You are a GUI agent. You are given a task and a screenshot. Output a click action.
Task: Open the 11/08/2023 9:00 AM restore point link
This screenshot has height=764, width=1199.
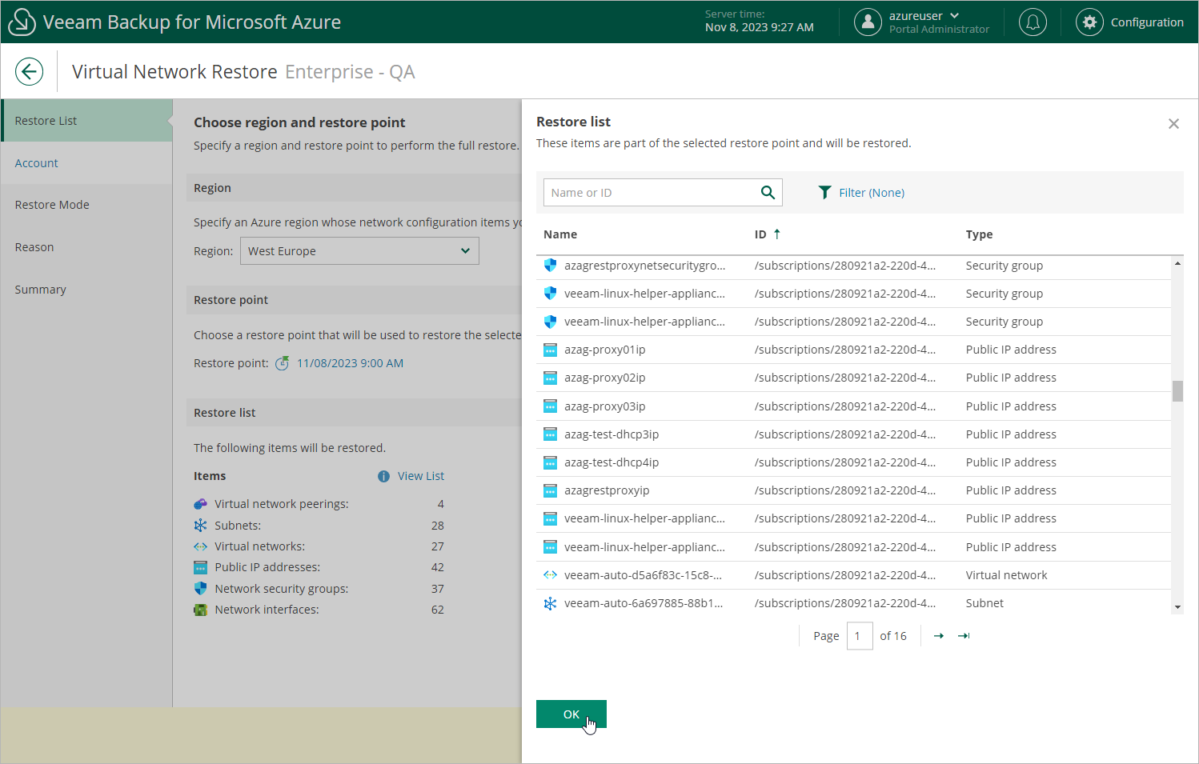click(350, 363)
